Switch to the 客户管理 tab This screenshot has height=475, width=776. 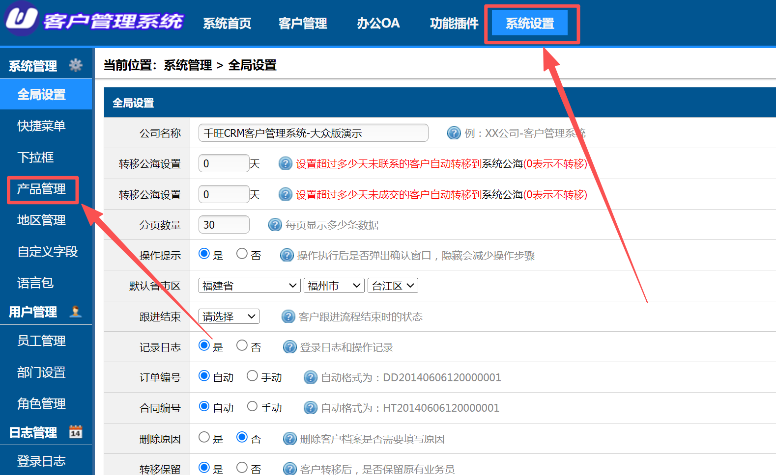[x=302, y=23]
